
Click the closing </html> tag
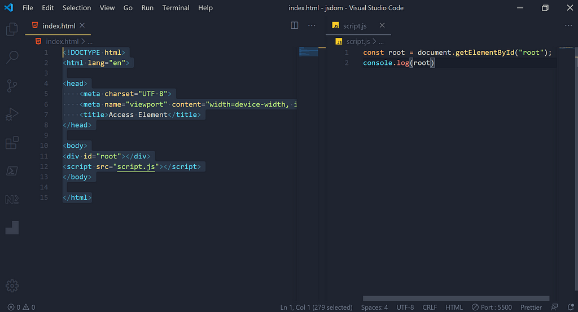77,197
